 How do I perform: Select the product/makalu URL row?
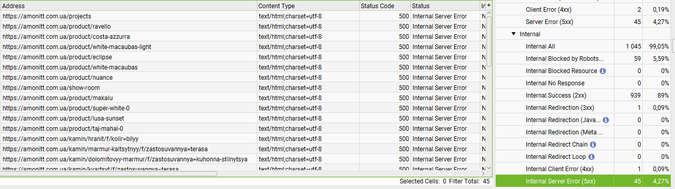pyautogui.click(x=242, y=98)
